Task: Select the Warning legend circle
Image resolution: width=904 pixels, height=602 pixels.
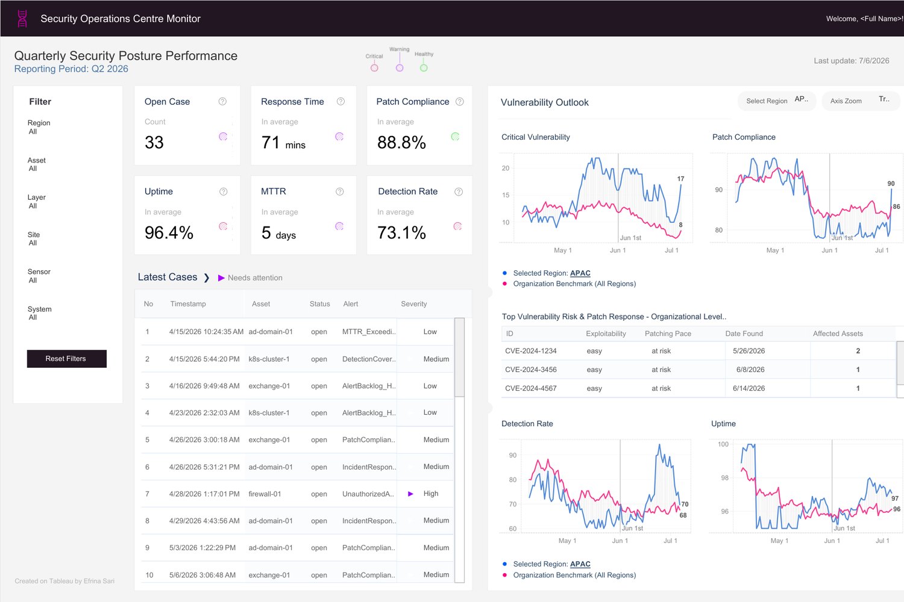Action: (x=400, y=68)
